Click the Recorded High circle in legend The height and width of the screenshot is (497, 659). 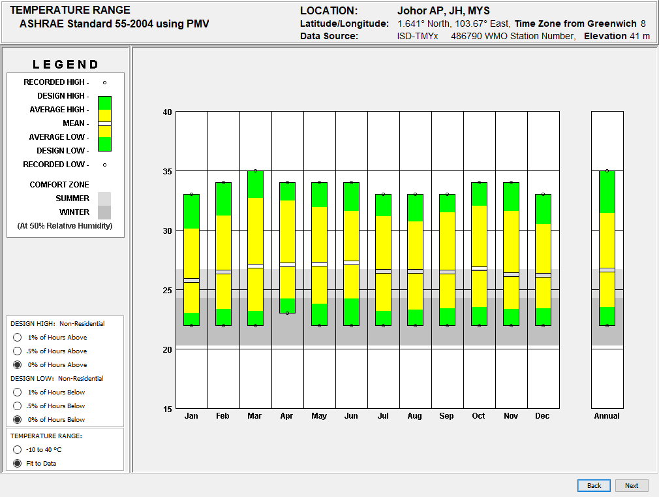[104, 82]
